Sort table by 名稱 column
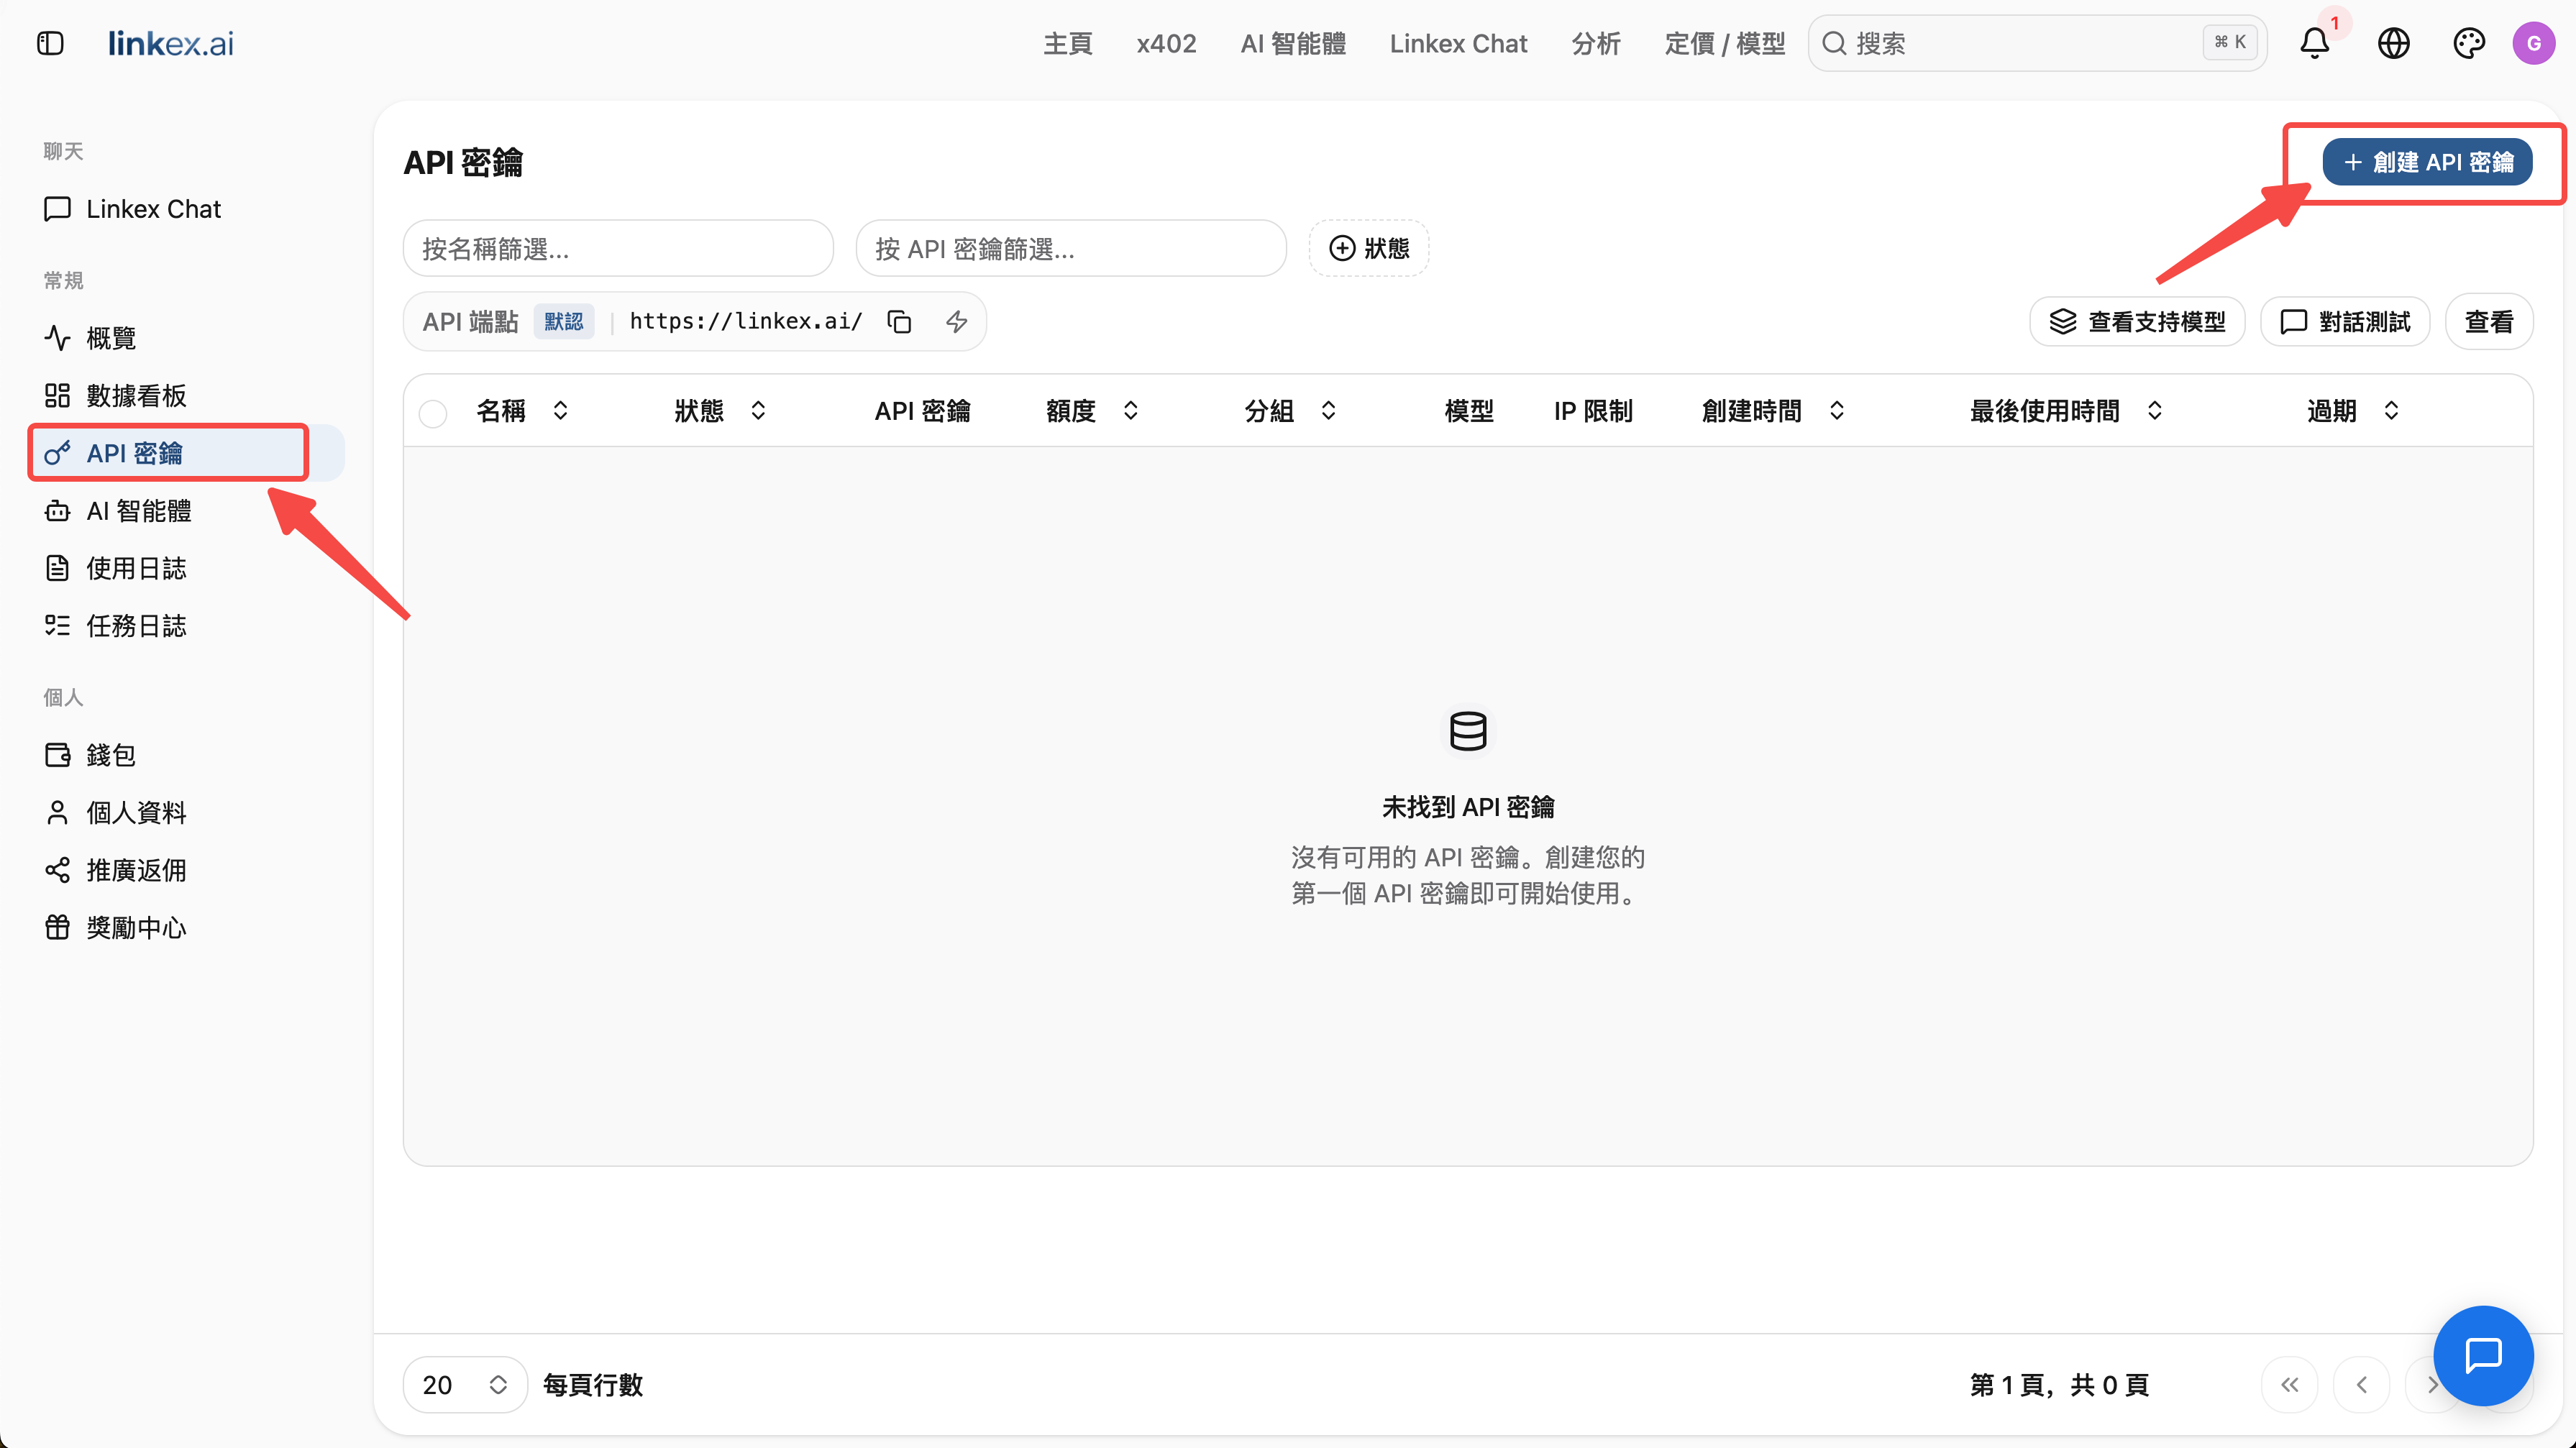 pyautogui.click(x=522, y=411)
